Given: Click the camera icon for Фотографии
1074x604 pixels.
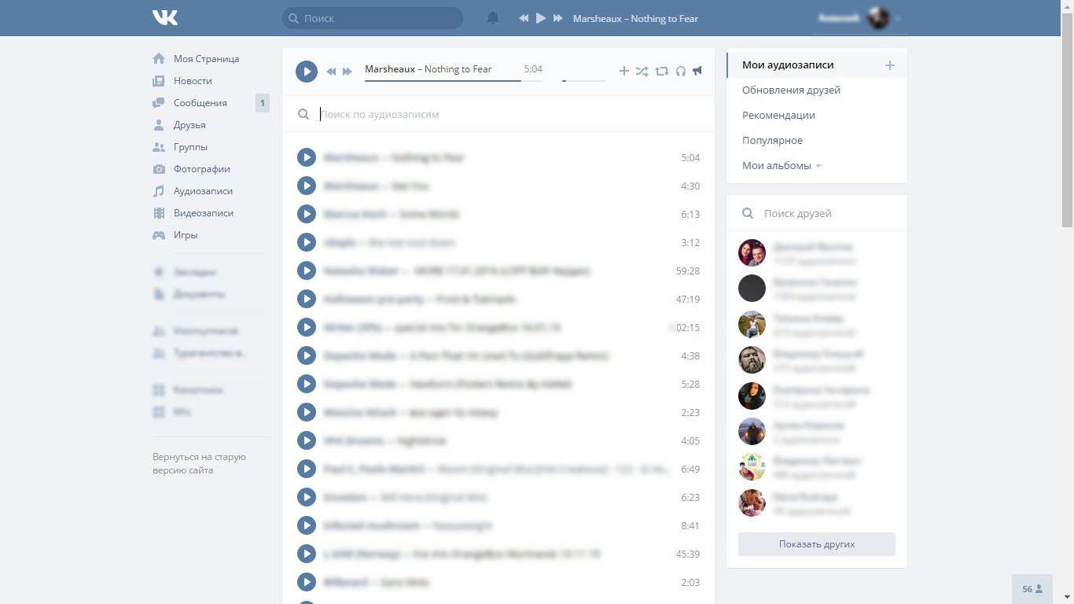Looking at the screenshot, I should (159, 169).
